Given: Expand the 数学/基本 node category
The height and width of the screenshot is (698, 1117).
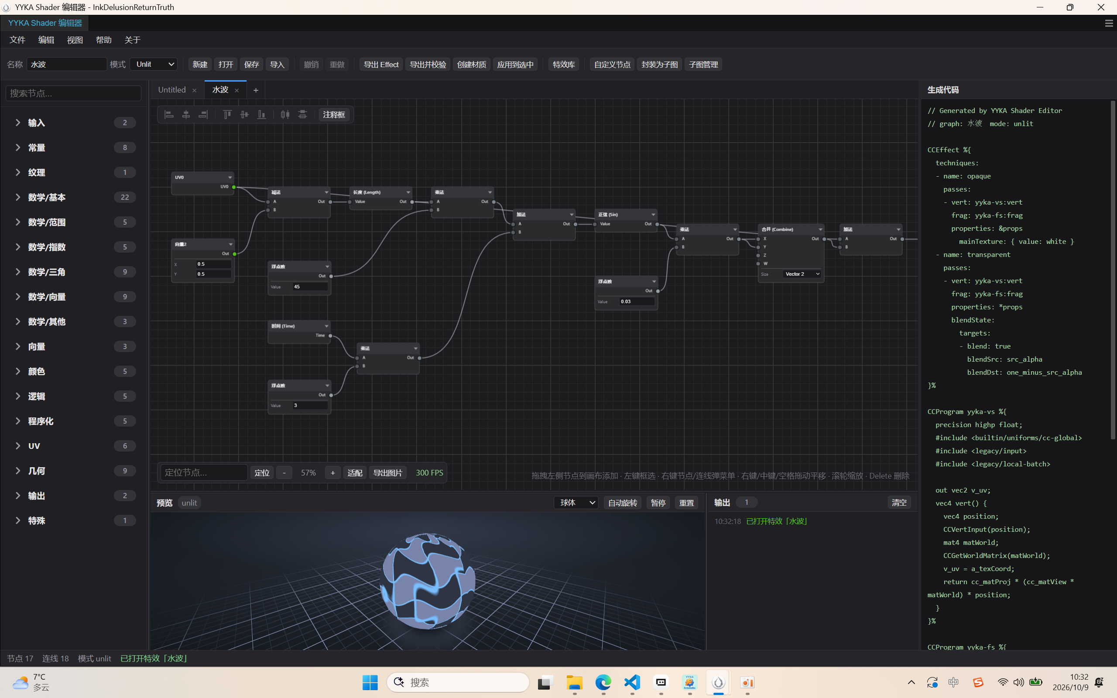Looking at the screenshot, I should [x=73, y=198].
